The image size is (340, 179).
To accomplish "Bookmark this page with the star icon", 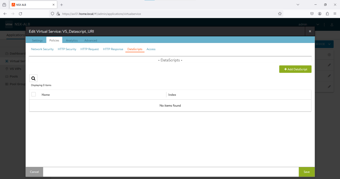I will click(280, 14).
